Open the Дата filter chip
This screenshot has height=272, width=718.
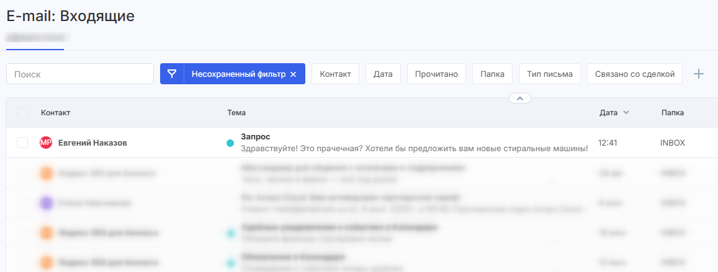click(x=383, y=74)
